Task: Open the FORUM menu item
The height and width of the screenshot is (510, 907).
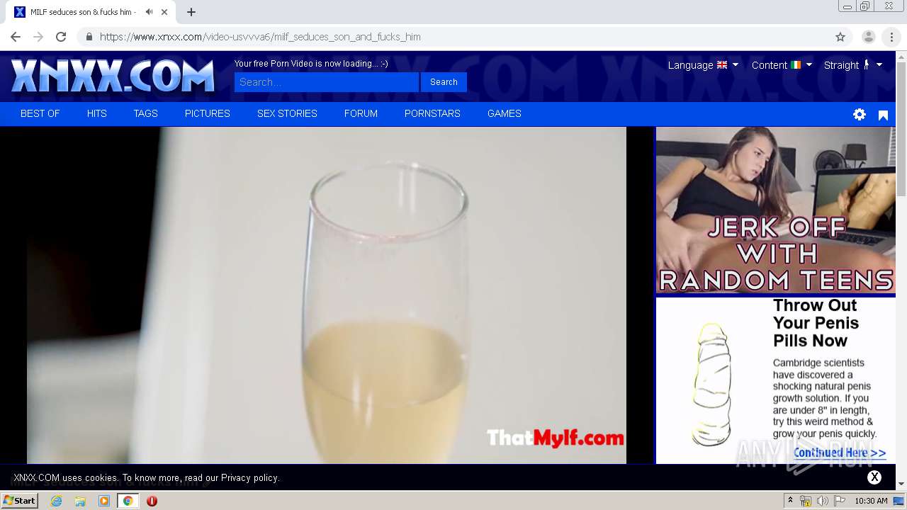Action: pos(361,113)
